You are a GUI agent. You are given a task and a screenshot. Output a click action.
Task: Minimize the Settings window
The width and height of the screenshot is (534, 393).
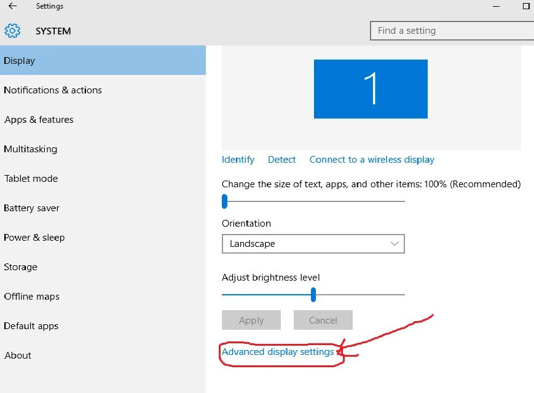[496, 6]
